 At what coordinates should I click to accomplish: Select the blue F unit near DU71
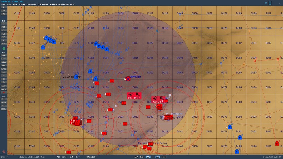(x=230, y=127)
